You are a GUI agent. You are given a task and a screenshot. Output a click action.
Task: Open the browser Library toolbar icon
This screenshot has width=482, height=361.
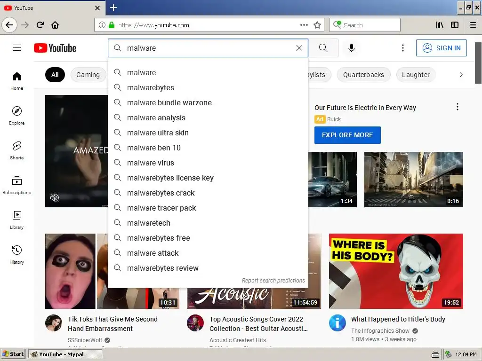coord(440,25)
